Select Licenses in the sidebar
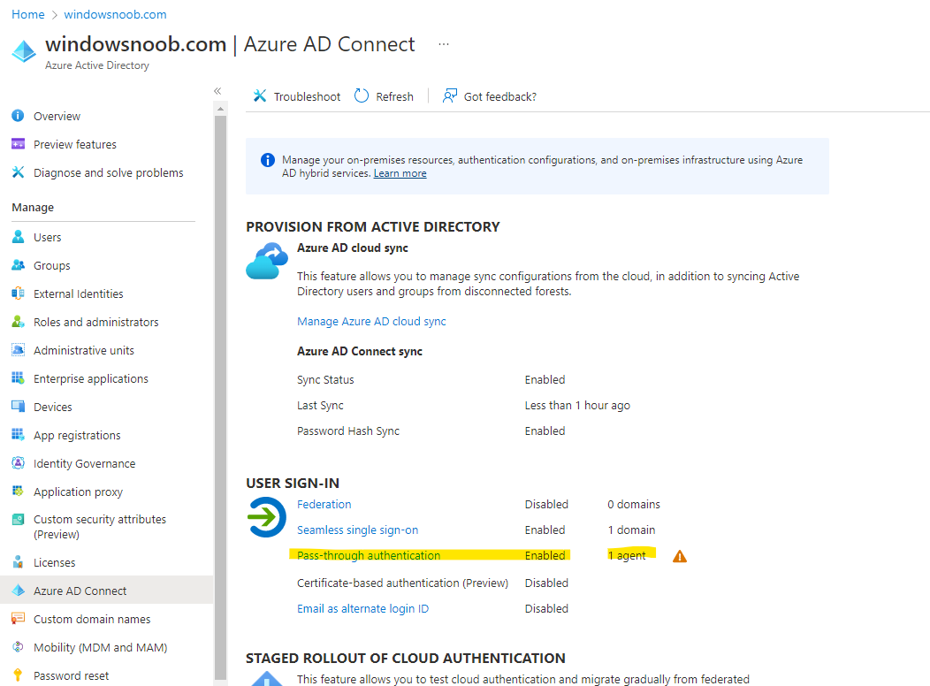The image size is (930, 686). pos(55,562)
